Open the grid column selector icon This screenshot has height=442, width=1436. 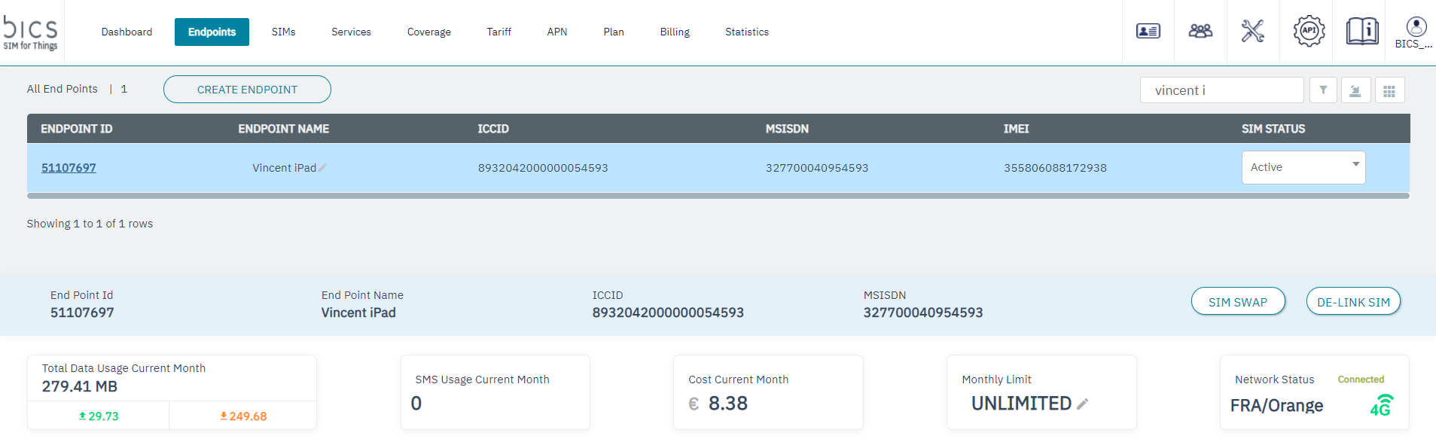coord(1389,91)
